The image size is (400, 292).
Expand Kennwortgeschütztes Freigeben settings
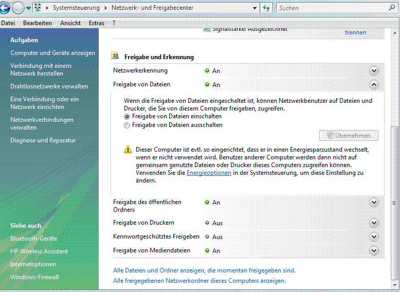coord(374,236)
